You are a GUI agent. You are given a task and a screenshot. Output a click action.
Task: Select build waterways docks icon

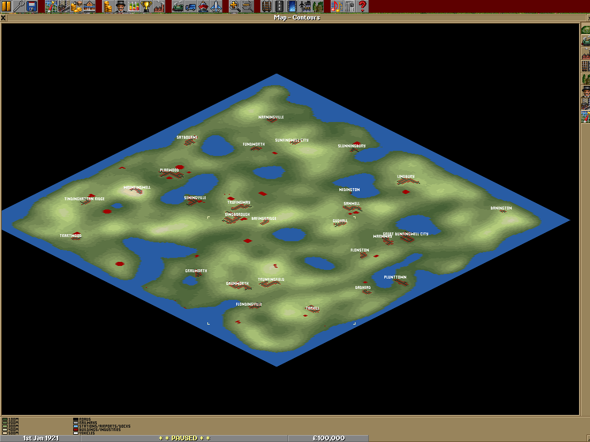[x=292, y=6]
